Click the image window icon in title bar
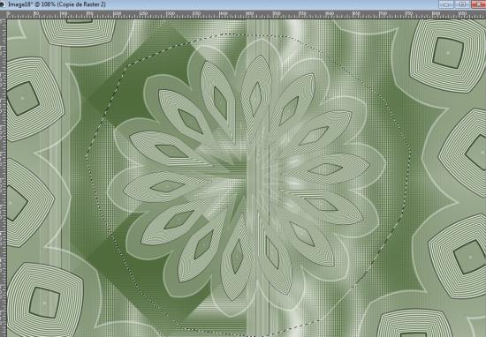The image size is (486, 337). tap(2, 4)
